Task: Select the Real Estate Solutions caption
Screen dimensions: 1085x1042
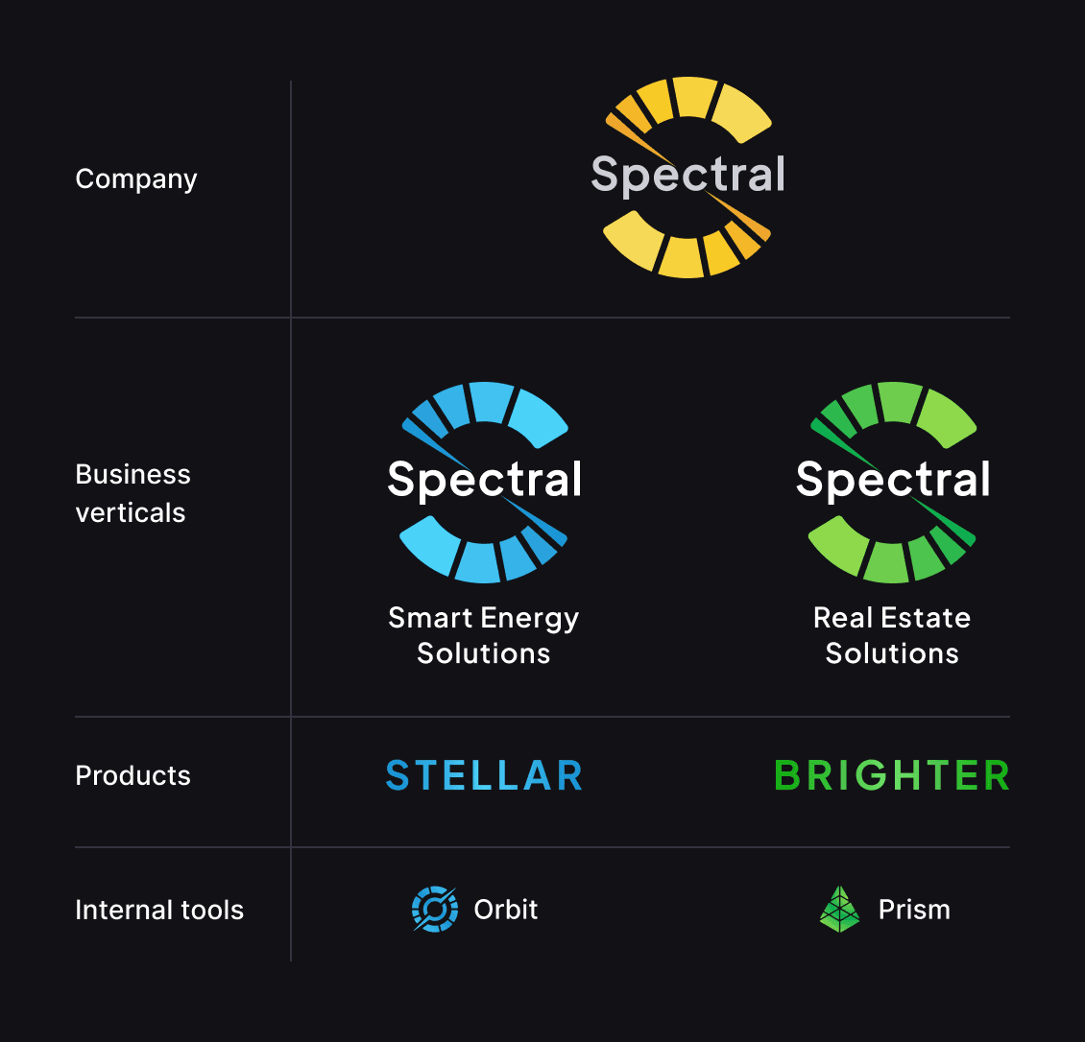Action: pos(892,635)
